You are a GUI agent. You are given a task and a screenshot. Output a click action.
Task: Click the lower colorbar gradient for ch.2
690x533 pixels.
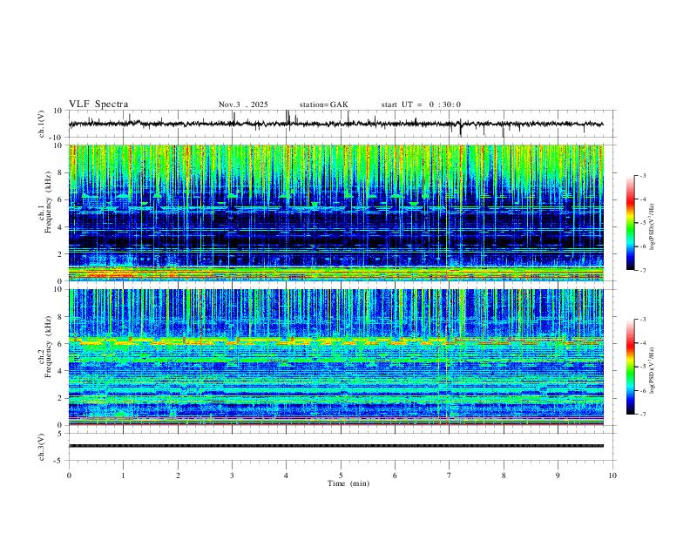click(x=630, y=367)
